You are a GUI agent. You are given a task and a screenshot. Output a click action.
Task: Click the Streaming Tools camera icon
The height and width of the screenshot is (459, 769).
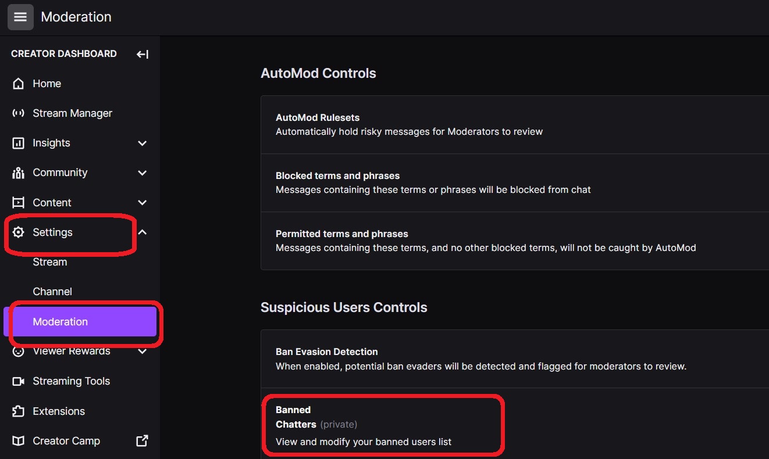pos(19,381)
